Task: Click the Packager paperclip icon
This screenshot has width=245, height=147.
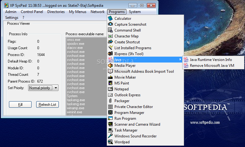Action: point(110,101)
